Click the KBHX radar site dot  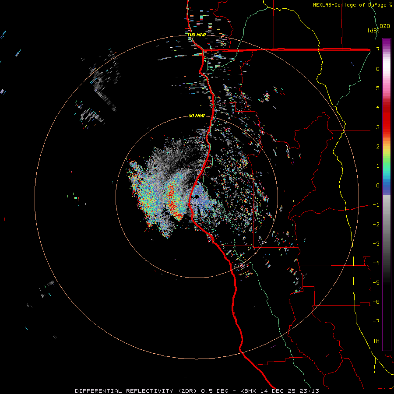pos(197,197)
